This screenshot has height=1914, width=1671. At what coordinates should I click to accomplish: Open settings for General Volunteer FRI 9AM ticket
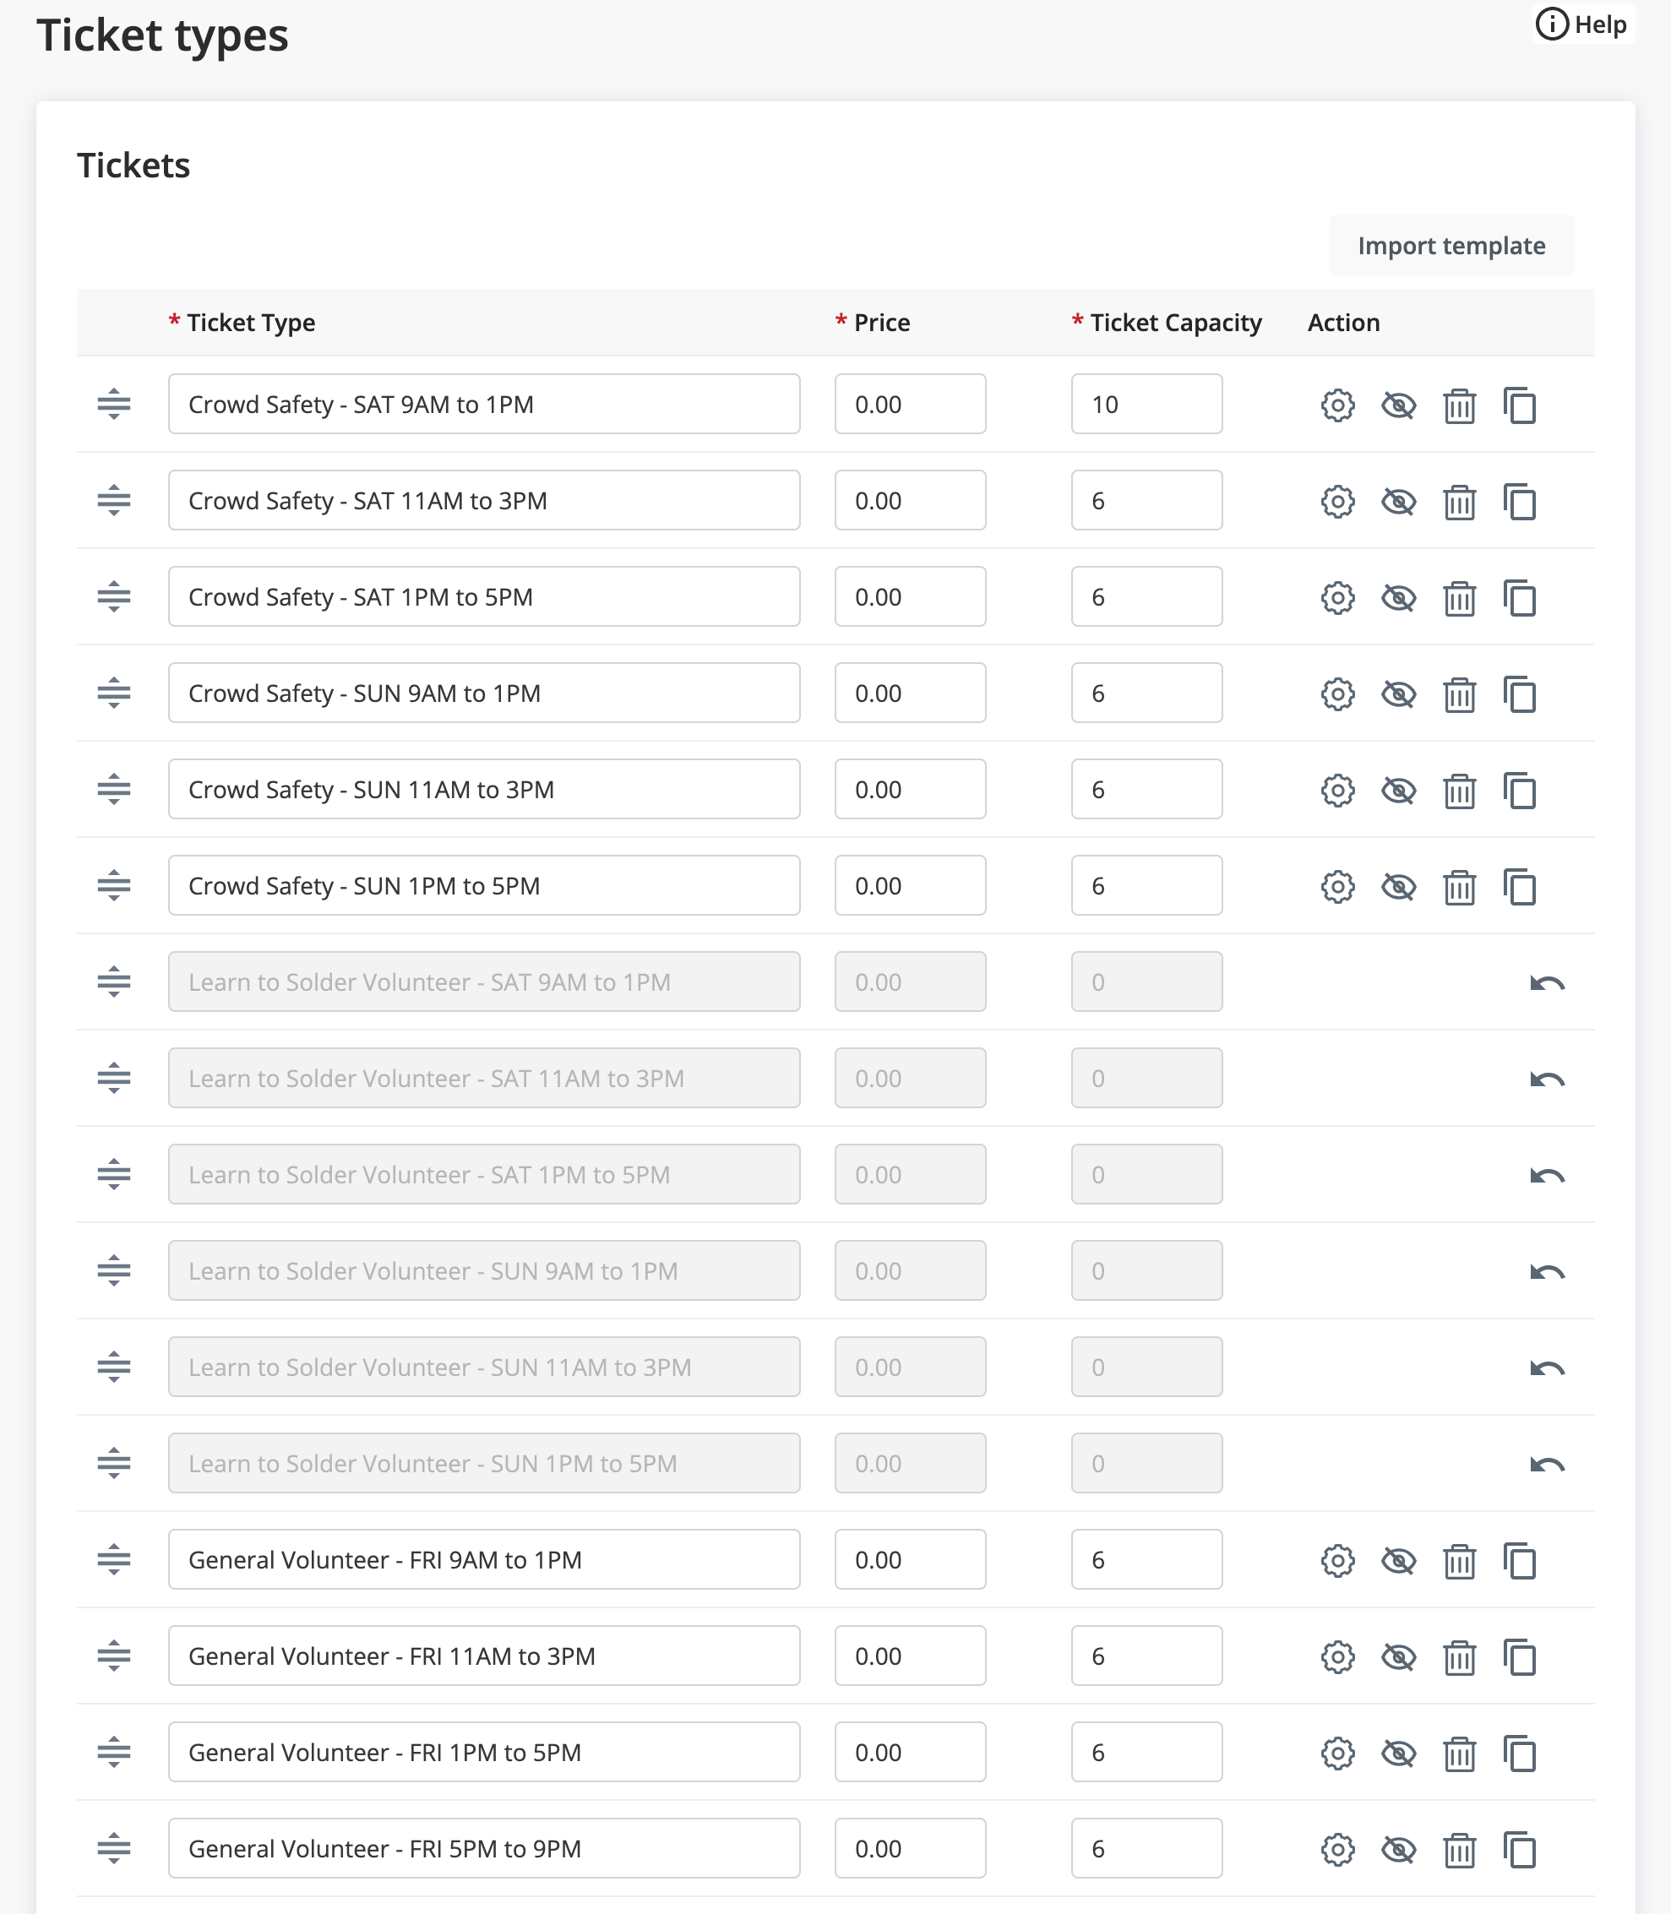click(1337, 1560)
